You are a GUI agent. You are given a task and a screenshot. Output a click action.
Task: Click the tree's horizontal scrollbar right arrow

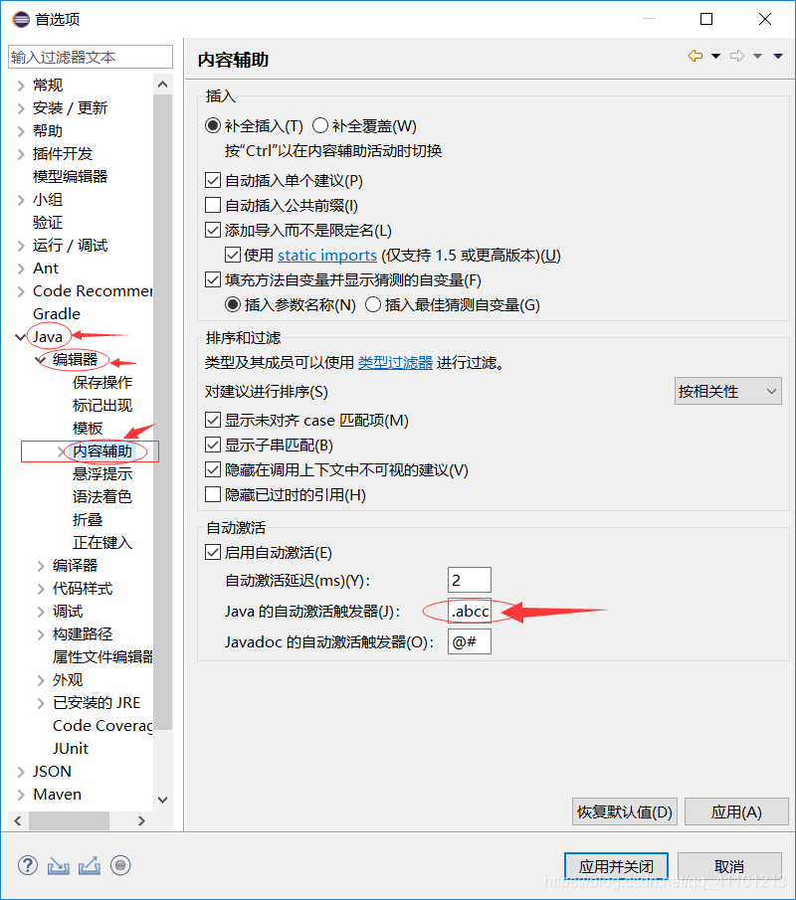(x=141, y=820)
